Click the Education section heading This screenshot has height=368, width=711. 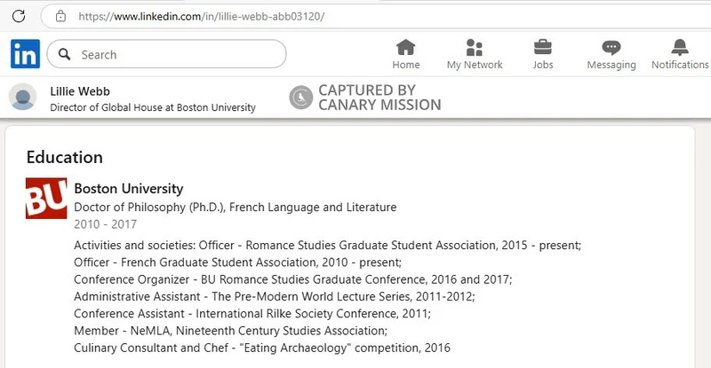pyautogui.click(x=64, y=157)
